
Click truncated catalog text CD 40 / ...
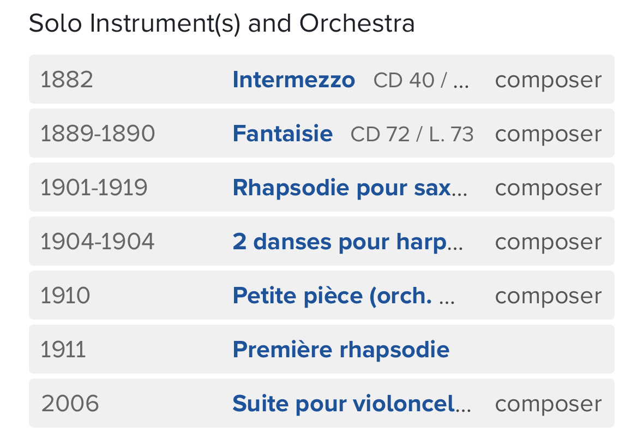[421, 80]
